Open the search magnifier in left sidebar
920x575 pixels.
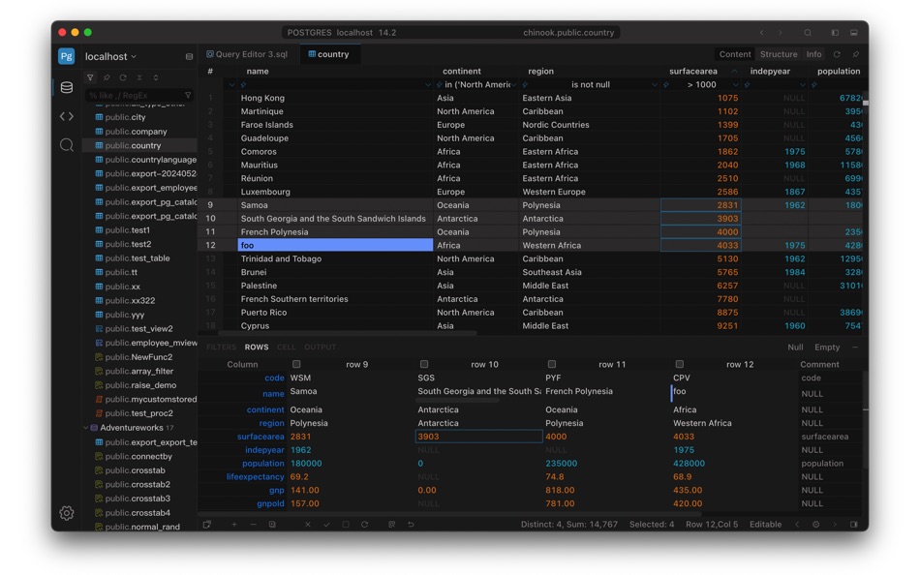[x=66, y=144]
